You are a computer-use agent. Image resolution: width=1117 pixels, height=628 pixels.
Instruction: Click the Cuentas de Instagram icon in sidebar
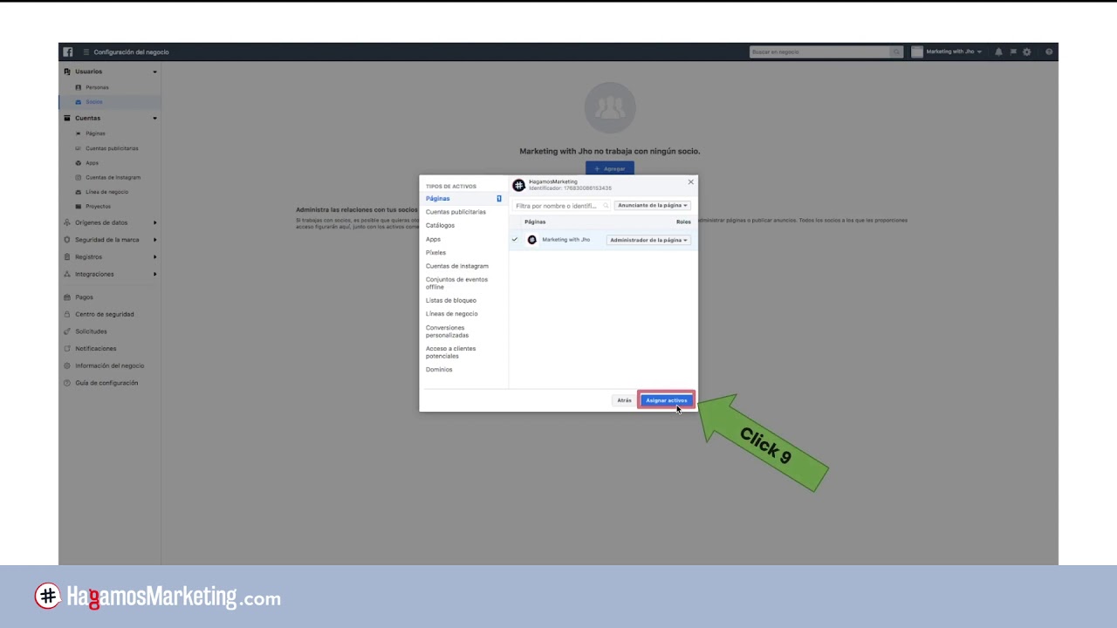tap(79, 177)
